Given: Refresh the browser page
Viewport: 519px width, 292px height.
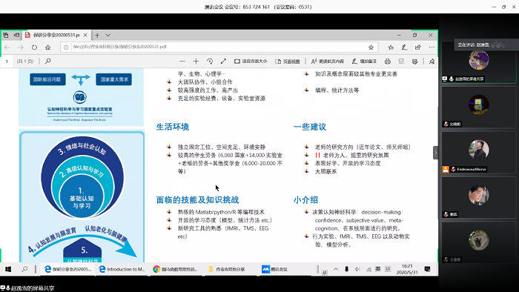Looking at the screenshot, I should coord(34,47).
